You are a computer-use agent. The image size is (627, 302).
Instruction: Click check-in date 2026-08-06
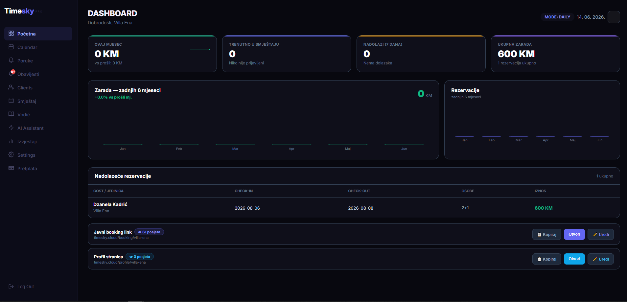(247, 208)
